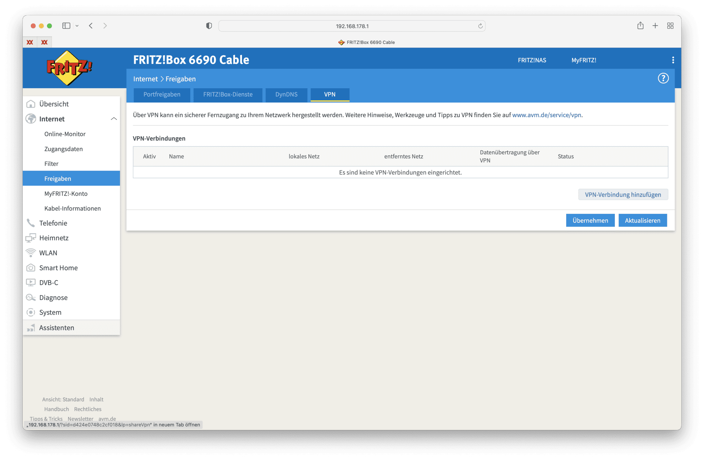Click the entferntes Netz column header

[403, 156]
